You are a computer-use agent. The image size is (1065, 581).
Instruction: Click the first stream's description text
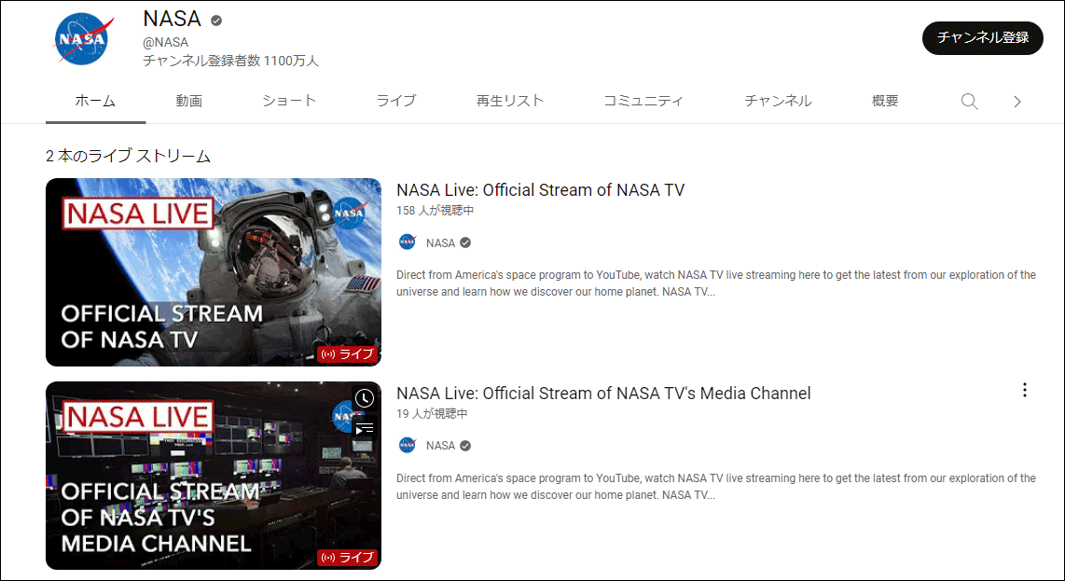click(716, 284)
